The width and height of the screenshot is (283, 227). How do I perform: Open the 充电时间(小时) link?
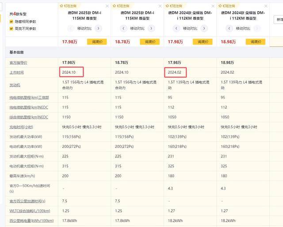(x=21, y=127)
